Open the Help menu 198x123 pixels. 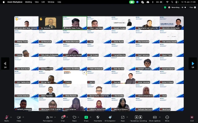click(59, 2)
